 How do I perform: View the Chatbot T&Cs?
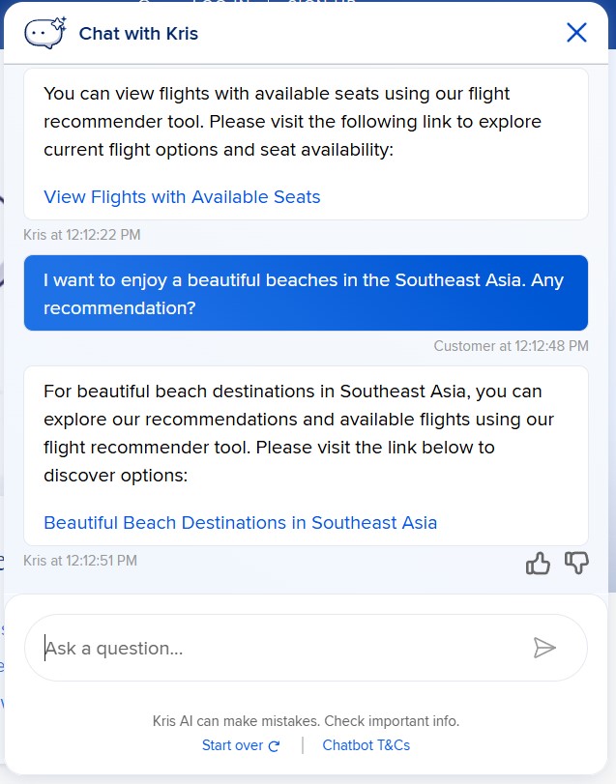[366, 745]
